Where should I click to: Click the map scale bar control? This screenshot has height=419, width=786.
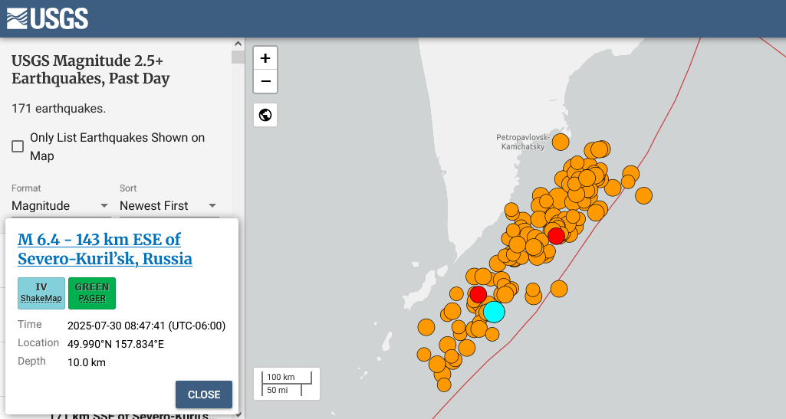click(287, 384)
